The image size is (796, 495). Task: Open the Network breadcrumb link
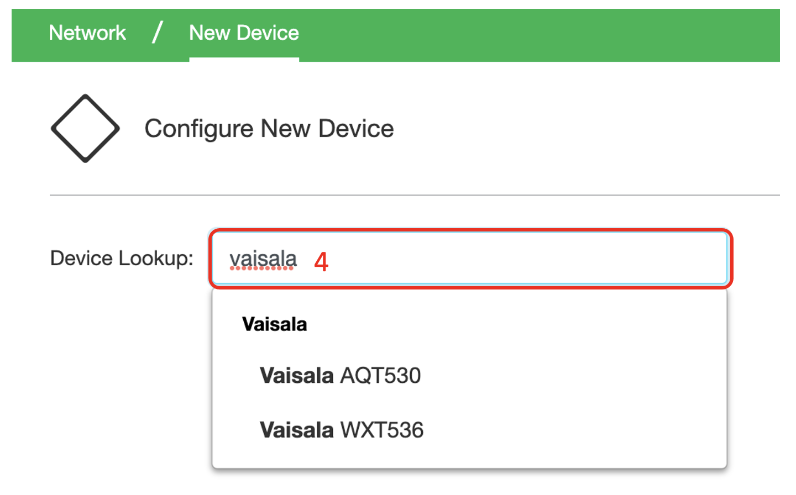87,33
